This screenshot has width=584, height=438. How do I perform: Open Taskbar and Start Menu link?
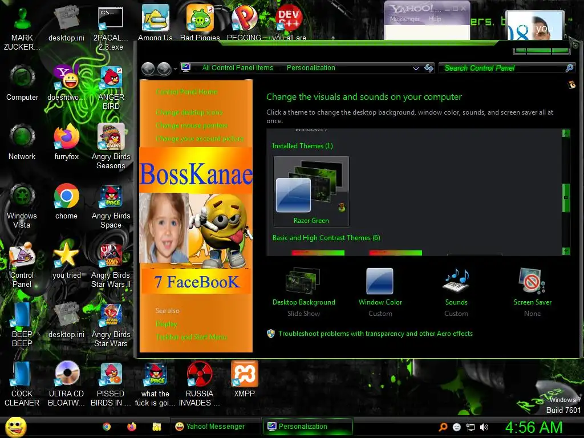(x=191, y=337)
